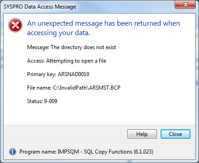The height and width of the screenshot is (163, 199).
Task: Click 'SQL Copy Functions' text in status bar
Action: click(108, 152)
